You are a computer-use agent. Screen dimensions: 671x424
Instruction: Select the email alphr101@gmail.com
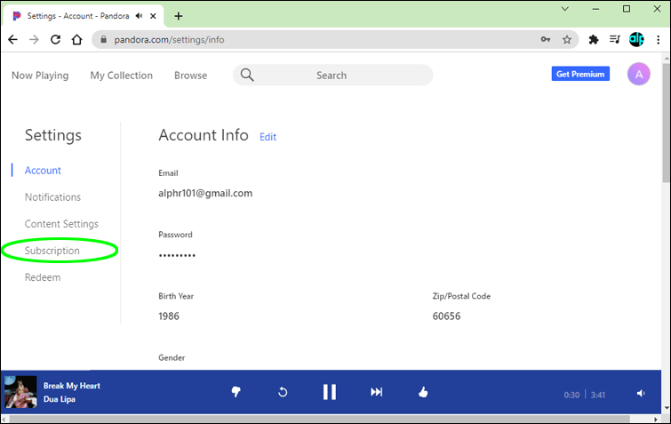click(205, 194)
